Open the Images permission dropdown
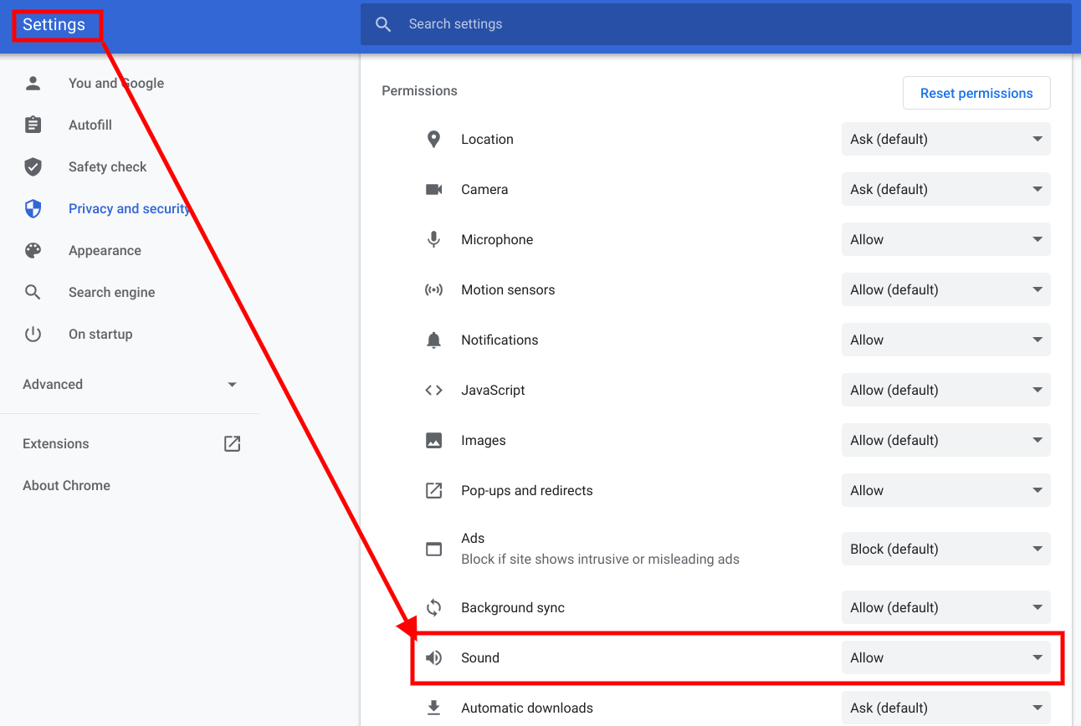Image resolution: width=1081 pixels, height=726 pixels. (x=945, y=440)
